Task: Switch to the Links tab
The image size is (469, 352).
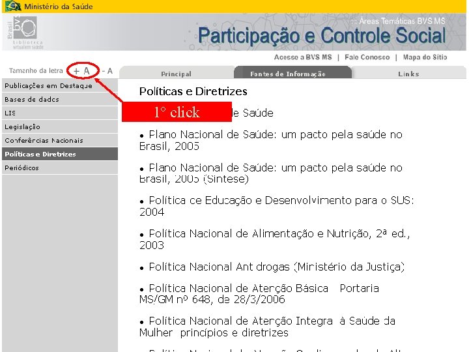Action: pos(408,74)
